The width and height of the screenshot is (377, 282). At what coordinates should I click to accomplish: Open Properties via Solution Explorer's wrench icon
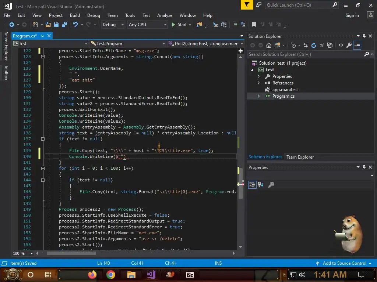(x=349, y=45)
